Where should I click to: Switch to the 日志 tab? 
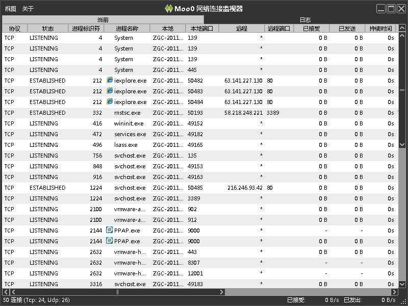pyautogui.click(x=305, y=20)
